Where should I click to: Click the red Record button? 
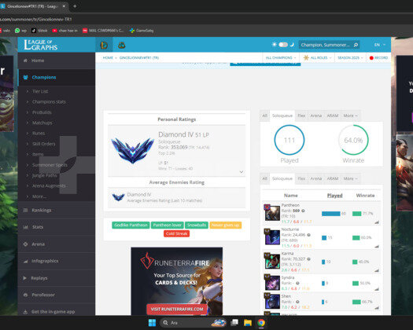pos(378,57)
